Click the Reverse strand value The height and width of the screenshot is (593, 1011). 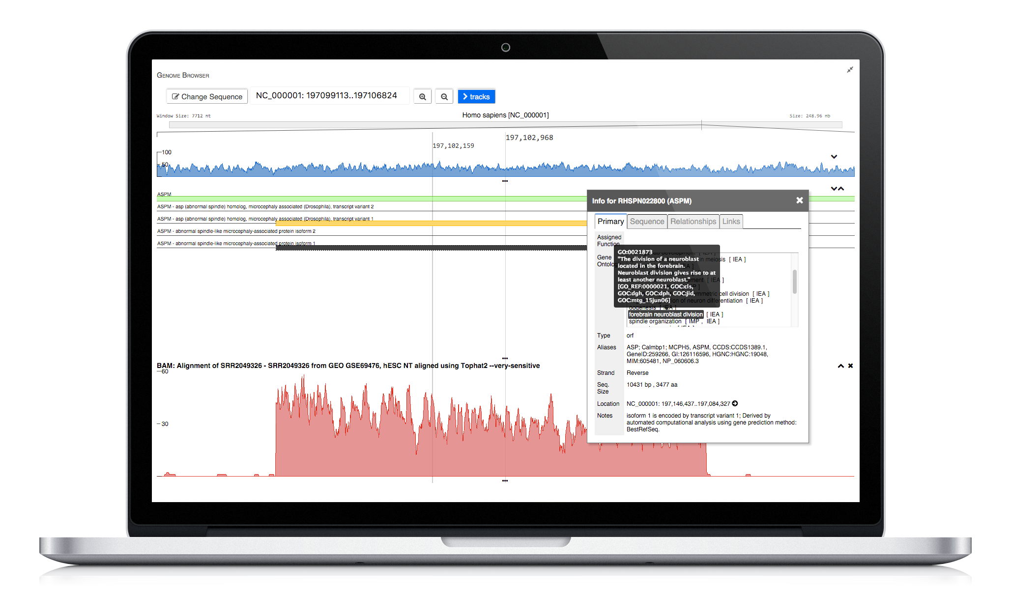637,373
